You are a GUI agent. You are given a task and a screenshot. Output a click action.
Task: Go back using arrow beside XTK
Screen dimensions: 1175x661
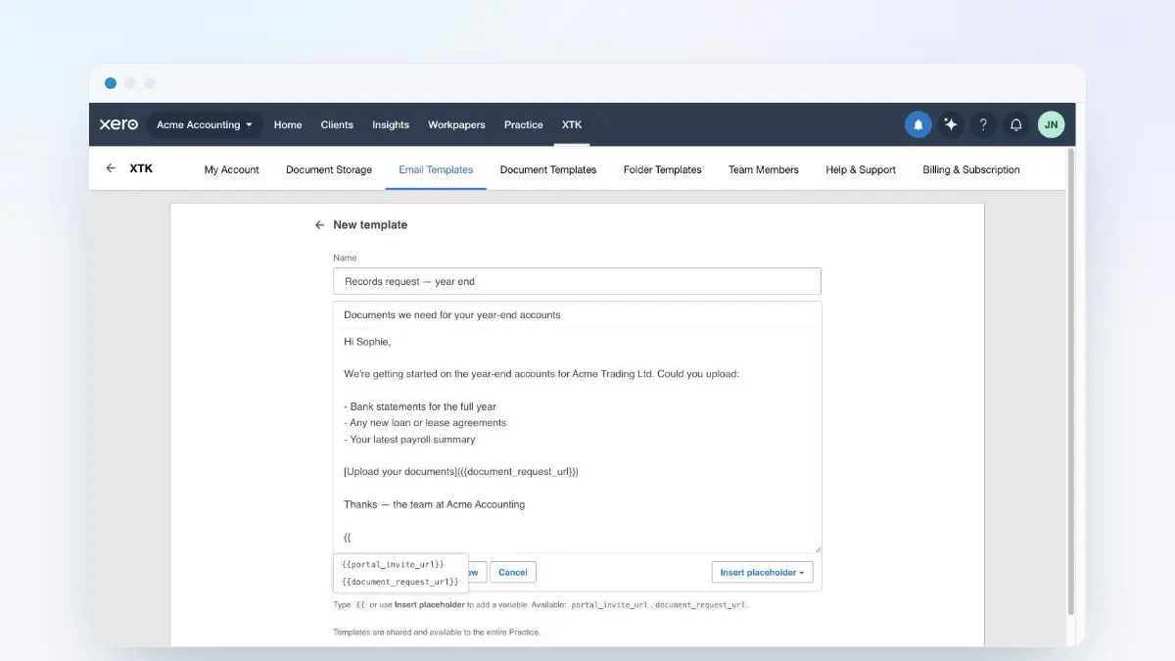point(111,168)
